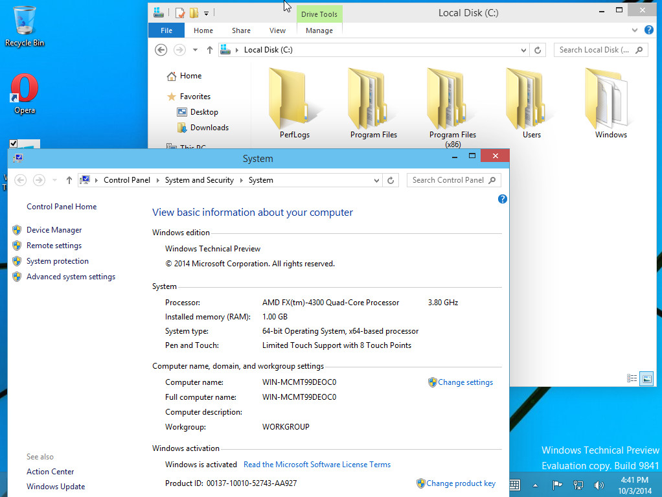This screenshot has width=662, height=497.
Task: Expand the Local Disk address bar history dropdown
Action: point(523,51)
